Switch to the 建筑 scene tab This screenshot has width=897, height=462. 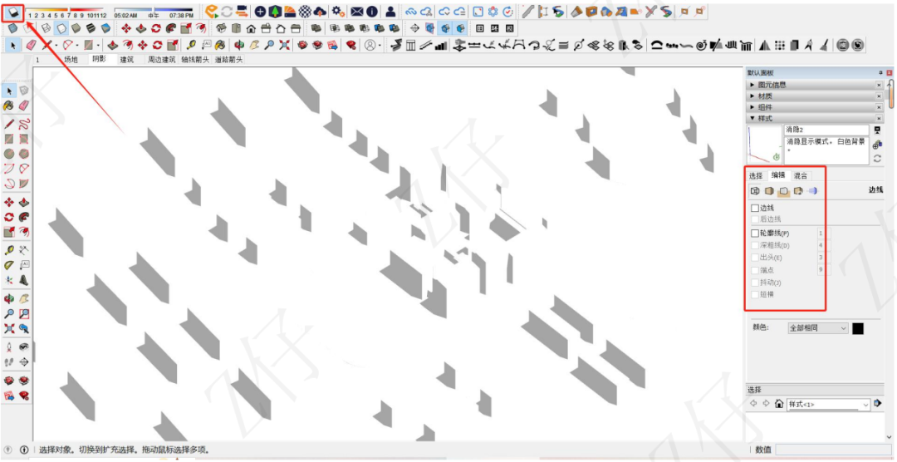pos(126,60)
